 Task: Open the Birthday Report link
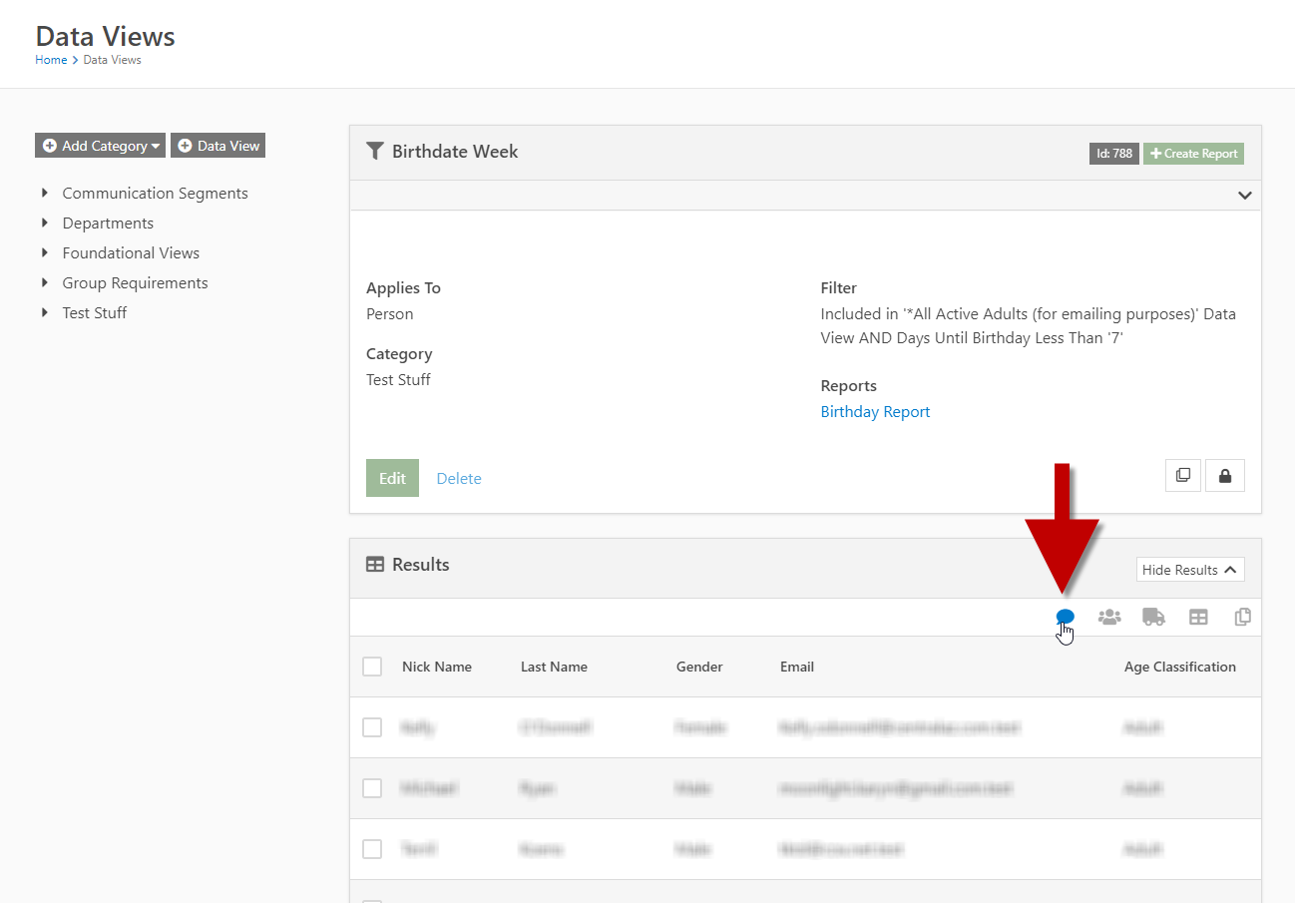point(875,412)
